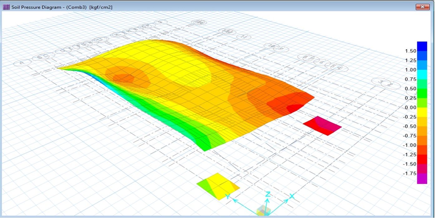Viewport: 435px width, 218px height.
Task: Click the purple swatch at legend bottom
Action: [422, 178]
